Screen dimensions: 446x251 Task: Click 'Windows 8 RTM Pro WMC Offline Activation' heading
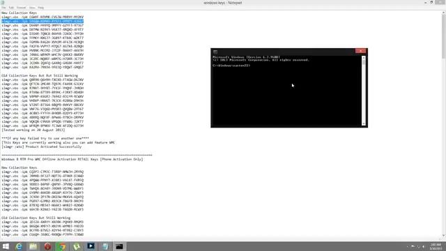coord(72,160)
